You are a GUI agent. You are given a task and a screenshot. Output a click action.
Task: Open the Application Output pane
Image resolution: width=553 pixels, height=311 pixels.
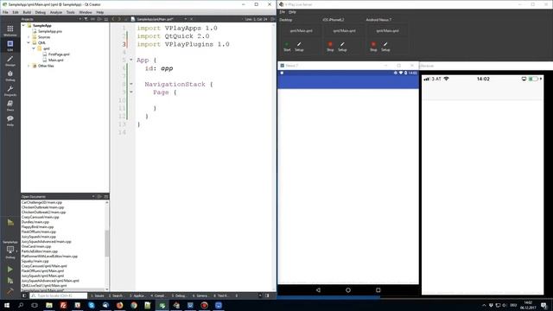(x=137, y=295)
